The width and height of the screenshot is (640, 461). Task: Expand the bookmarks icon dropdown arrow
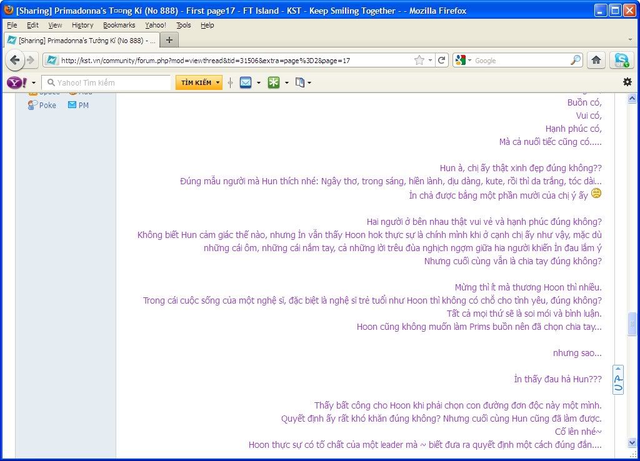[x=309, y=83]
